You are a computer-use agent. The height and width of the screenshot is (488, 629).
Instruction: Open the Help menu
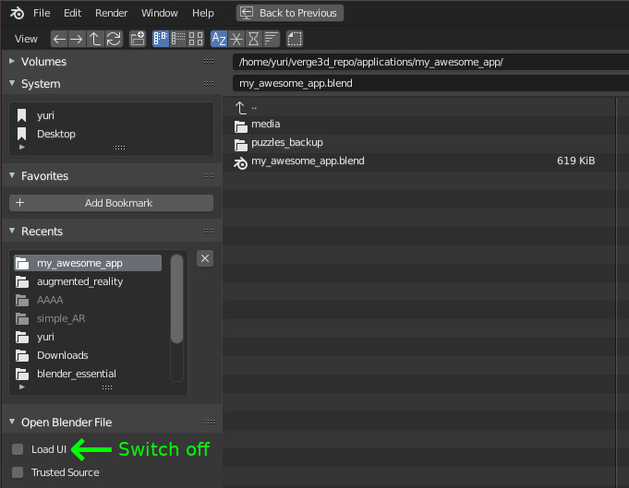(202, 13)
